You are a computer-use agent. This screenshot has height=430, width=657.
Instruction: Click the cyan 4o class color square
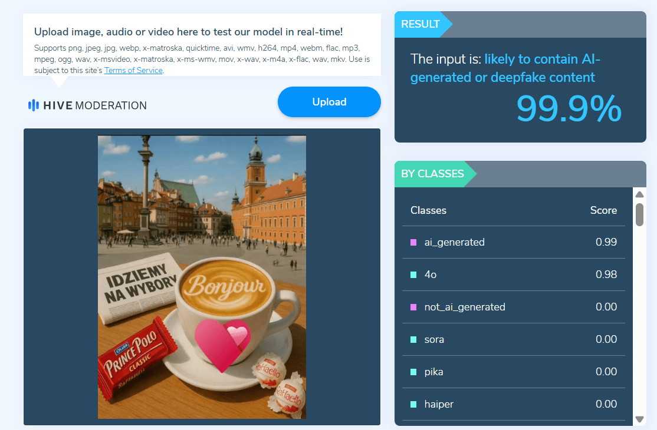coord(413,275)
